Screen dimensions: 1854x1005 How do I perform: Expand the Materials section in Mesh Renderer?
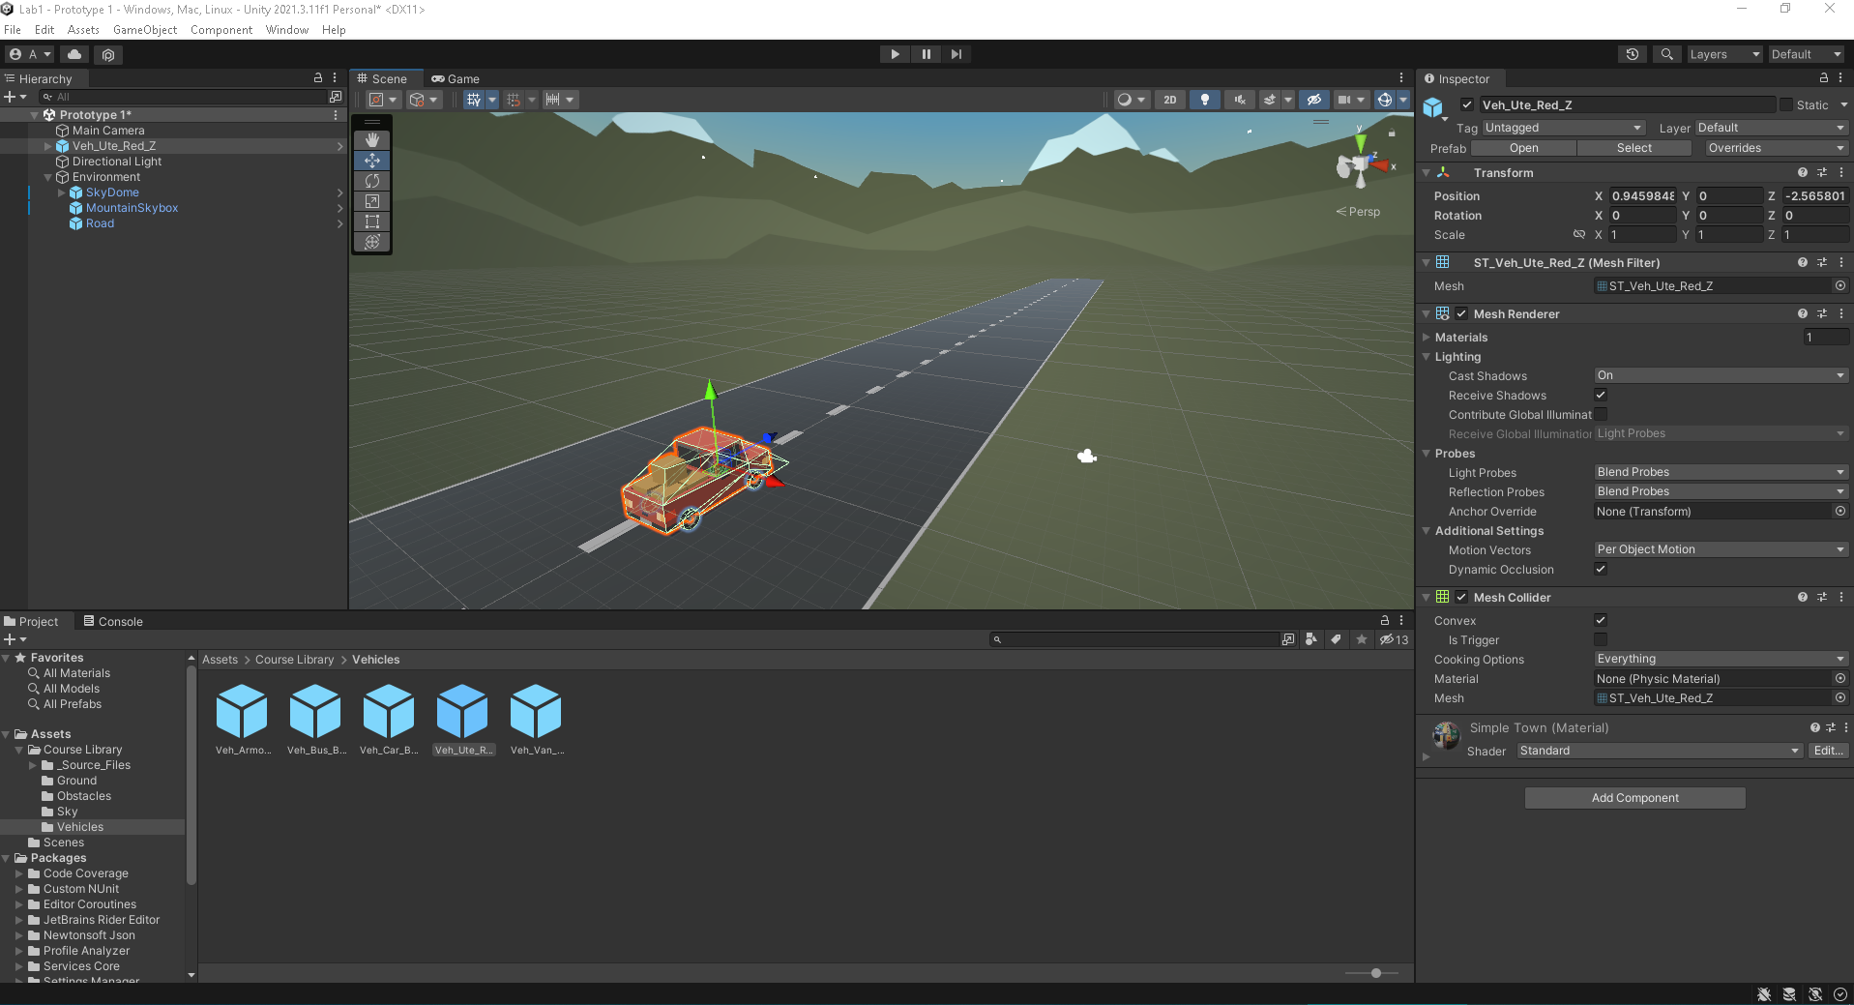[x=1427, y=338]
